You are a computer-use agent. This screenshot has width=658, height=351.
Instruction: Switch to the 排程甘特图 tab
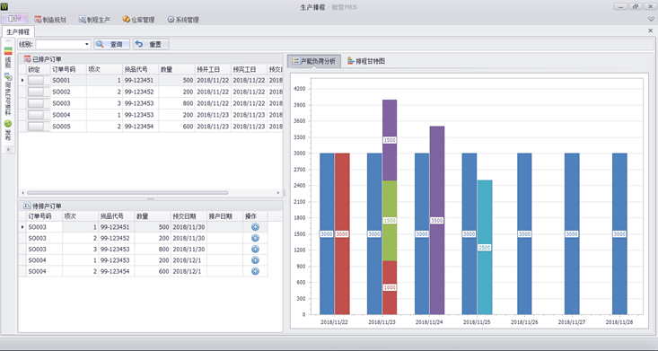click(x=366, y=61)
